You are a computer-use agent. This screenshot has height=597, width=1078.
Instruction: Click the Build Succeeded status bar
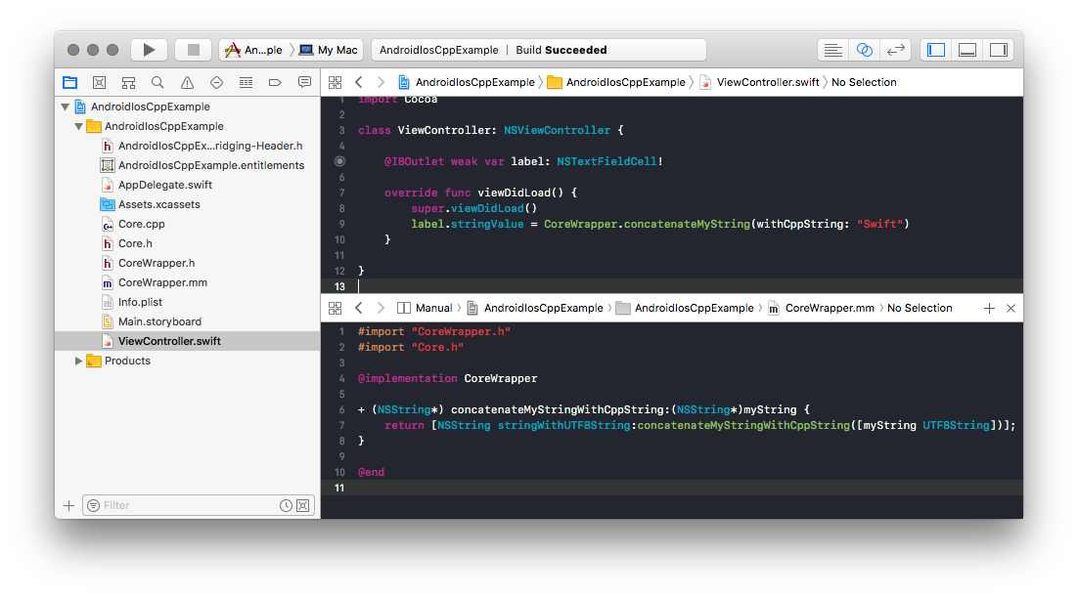539,50
